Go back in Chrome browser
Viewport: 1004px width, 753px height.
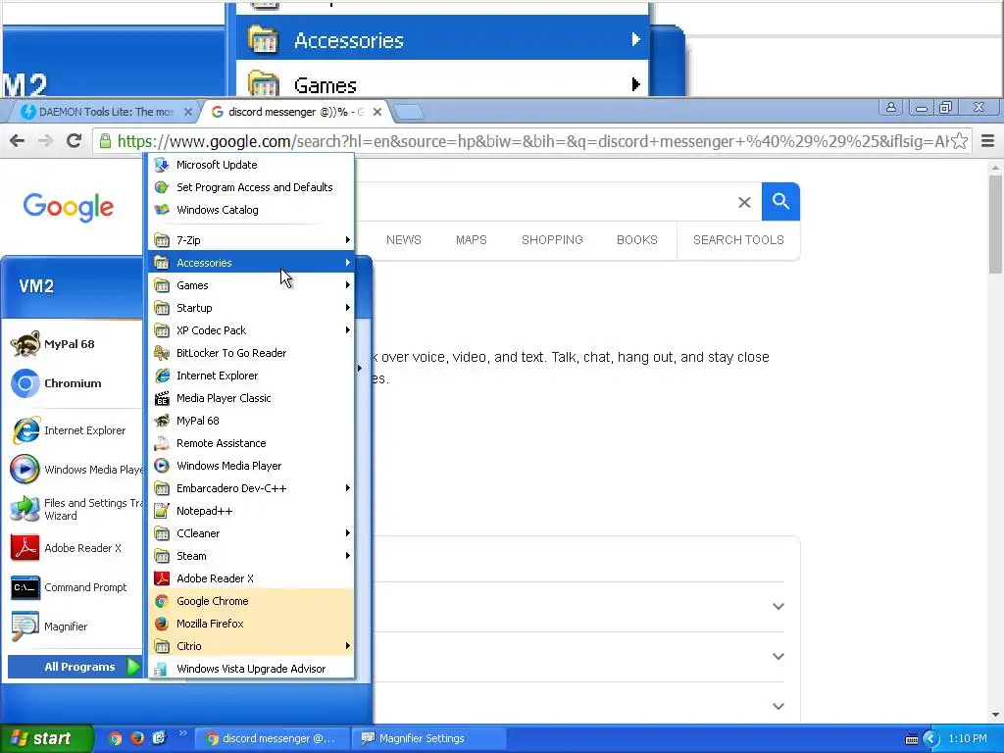18,141
